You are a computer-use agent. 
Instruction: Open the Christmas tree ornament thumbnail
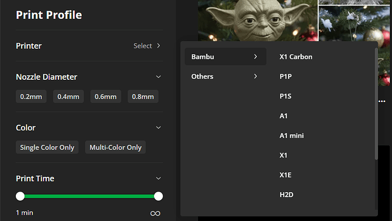355,24
